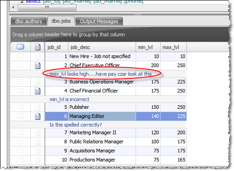The height and width of the screenshot is (171, 234).
Task: Switch to the dbo.authors tab
Action: tap(29, 21)
